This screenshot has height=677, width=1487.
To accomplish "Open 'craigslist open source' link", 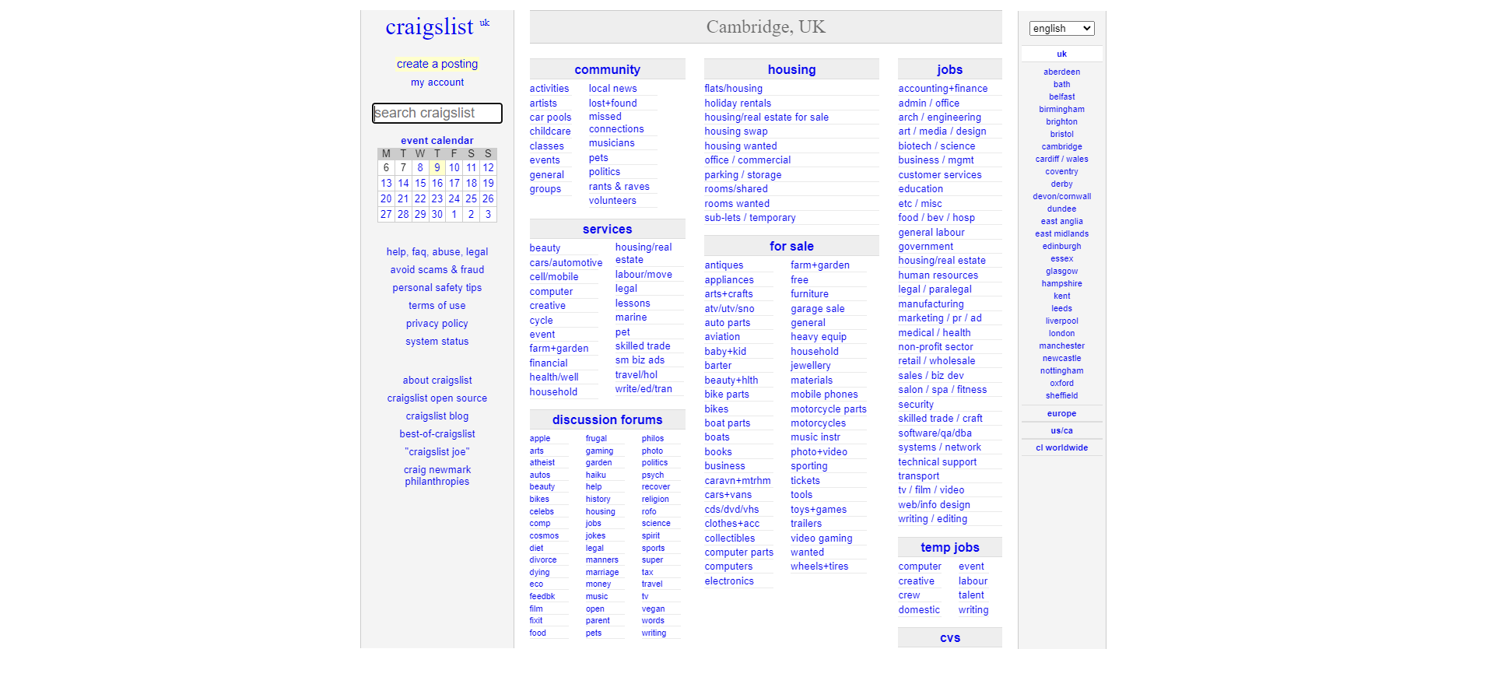I will (x=437, y=398).
